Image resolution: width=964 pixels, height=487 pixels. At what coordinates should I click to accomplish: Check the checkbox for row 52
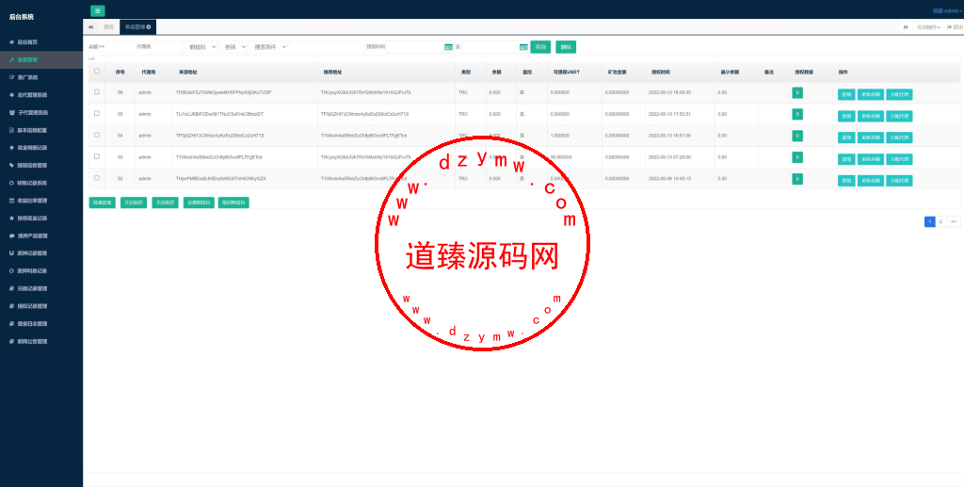pyautogui.click(x=97, y=178)
